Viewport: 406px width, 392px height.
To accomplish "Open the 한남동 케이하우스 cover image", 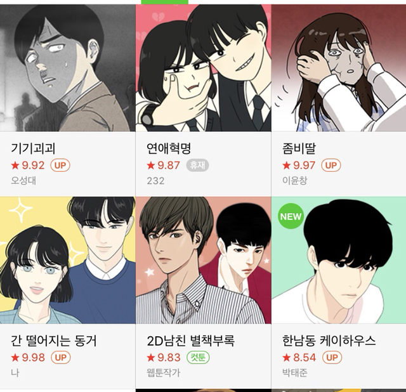I will (x=339, y=260).
